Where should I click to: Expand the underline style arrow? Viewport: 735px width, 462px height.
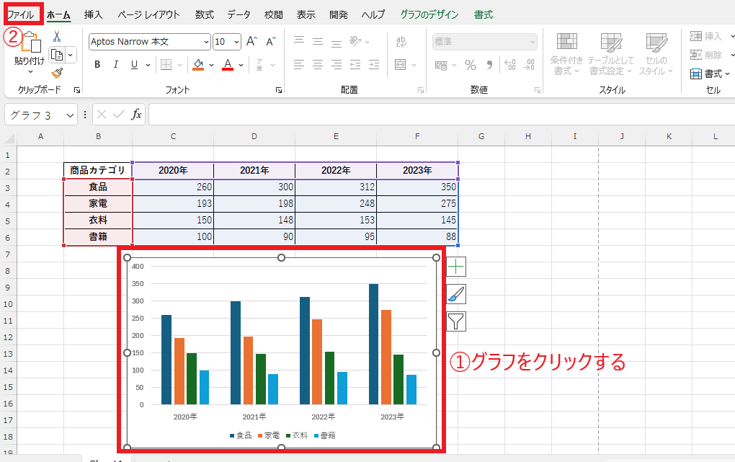(148, 65)
